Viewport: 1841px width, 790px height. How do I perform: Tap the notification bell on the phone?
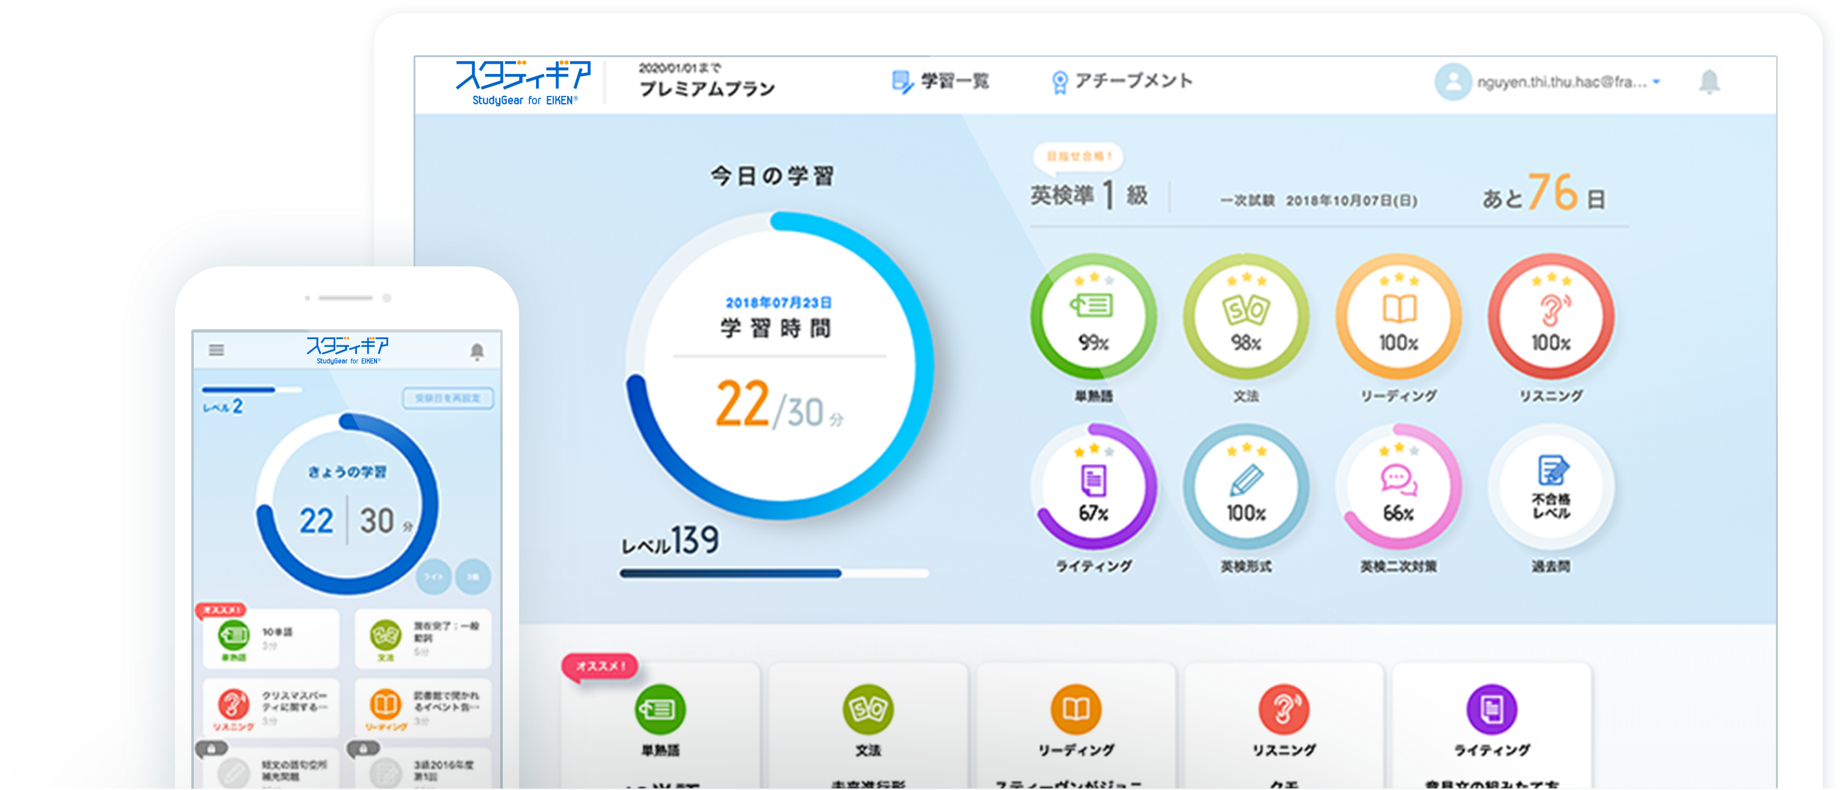point(477,351)
